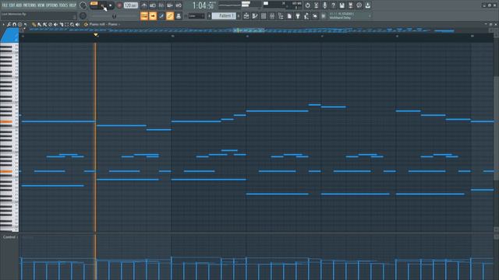The image size is (499, 280).
Task: Toggle loop recording button
Action: point(179,5)
